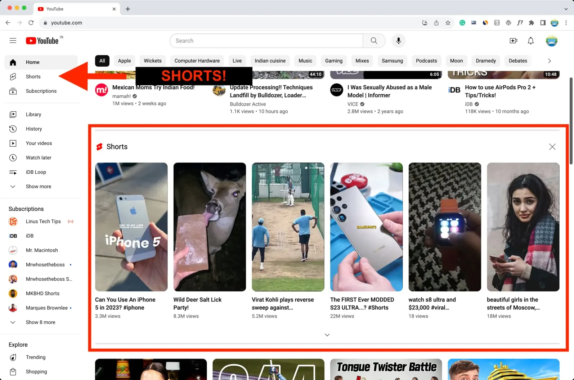The width and height of the screenshot is (574, 380).
Task: Select the Dramedy filter chip
Action: 486,61
